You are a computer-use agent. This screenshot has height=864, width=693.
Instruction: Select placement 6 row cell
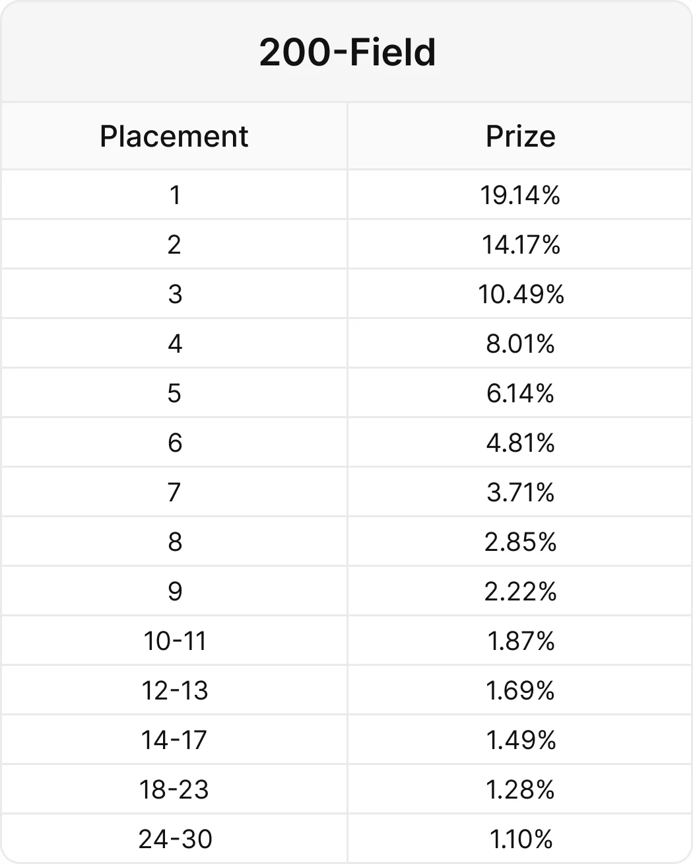point(174,443)
